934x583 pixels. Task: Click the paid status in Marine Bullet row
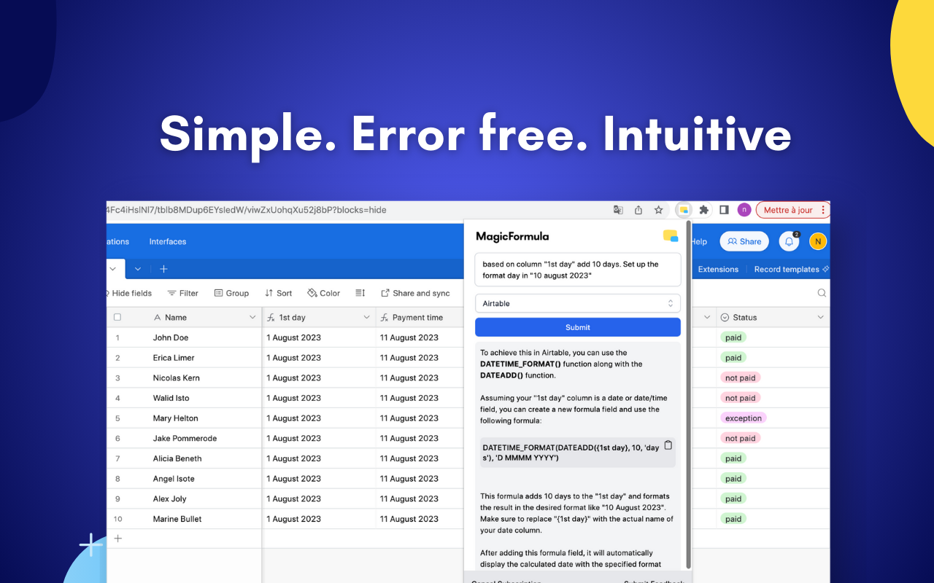pos(733,519)
